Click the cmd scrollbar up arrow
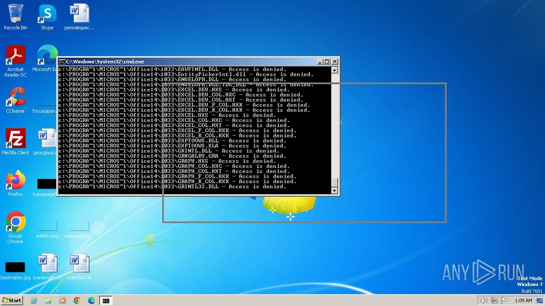The height and width of the screenshot is (306, 545). click(335, 70)
